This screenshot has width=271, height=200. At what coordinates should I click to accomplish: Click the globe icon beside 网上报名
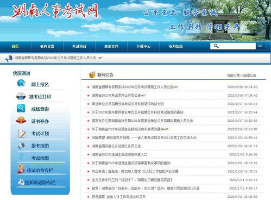(21, 83)
